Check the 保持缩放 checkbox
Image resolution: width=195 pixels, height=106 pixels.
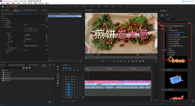click(x=24, y=42)
